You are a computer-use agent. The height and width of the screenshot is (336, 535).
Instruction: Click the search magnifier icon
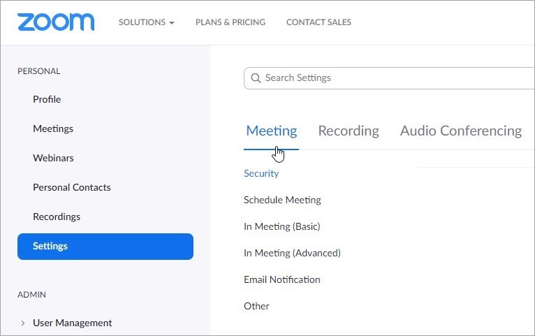[256, 78]
